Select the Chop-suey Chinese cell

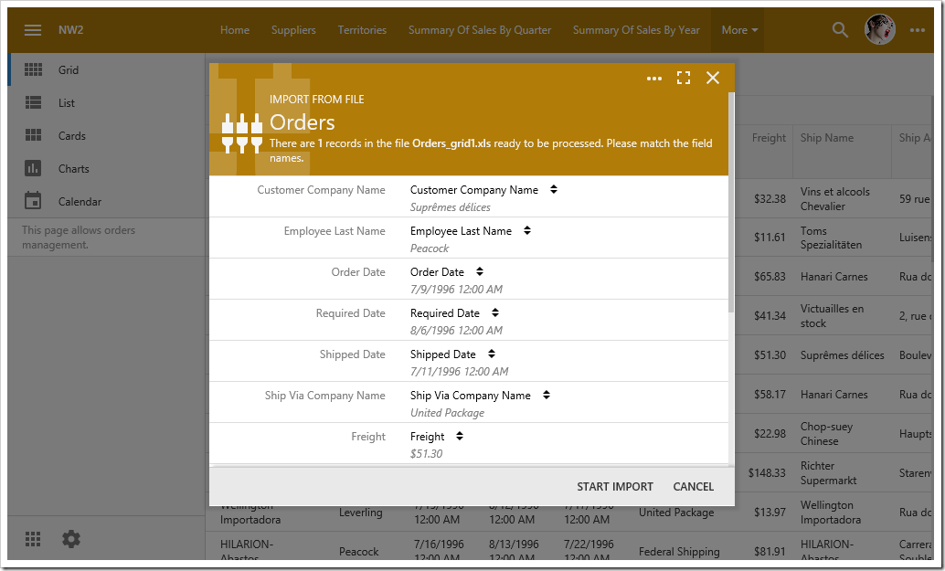coord(826,434)
